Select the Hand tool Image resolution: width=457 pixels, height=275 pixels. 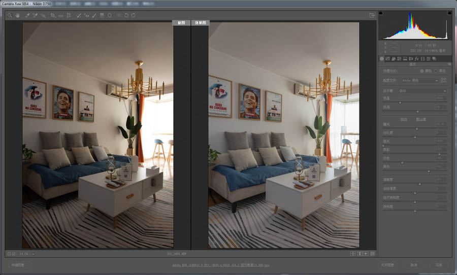tap(17, 15)
